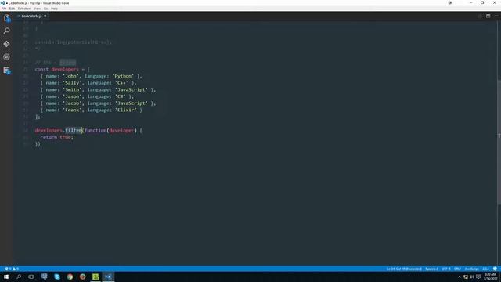This screenshot has width=501, height=282.
Task: Open the Go menu
Action: [45, 9]
